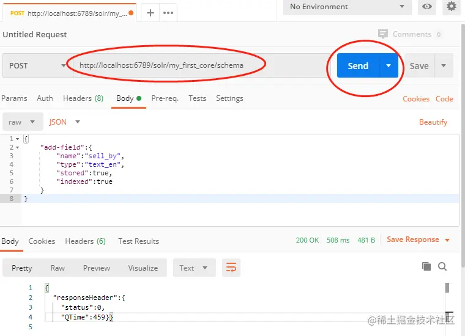Open the raw body type dropdown
The width and height of the screenshot is (465, 336).
[23, 122]
